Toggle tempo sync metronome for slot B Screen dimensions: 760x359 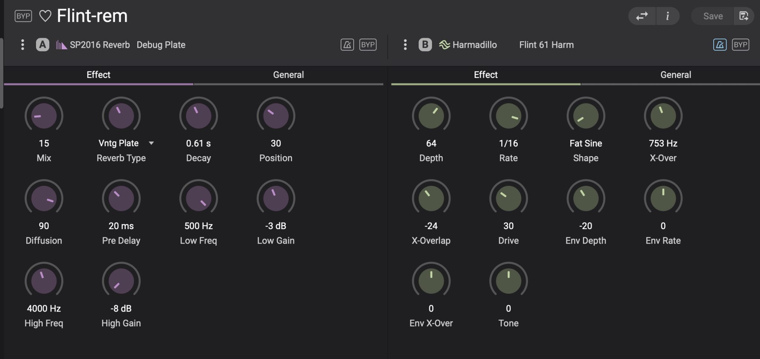point(720,45)
